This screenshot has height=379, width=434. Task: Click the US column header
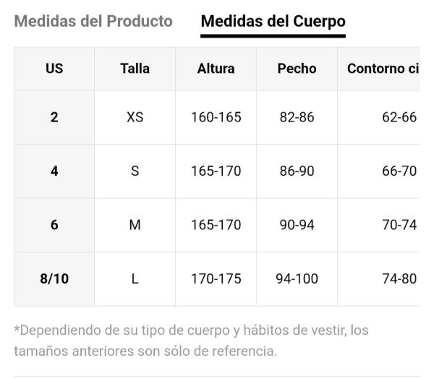tap(54, 69)
